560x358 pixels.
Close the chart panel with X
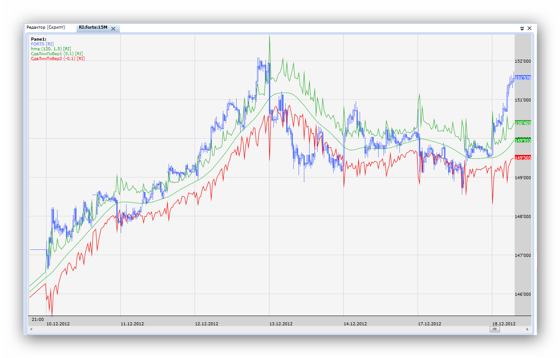click(x=529, y=28)
